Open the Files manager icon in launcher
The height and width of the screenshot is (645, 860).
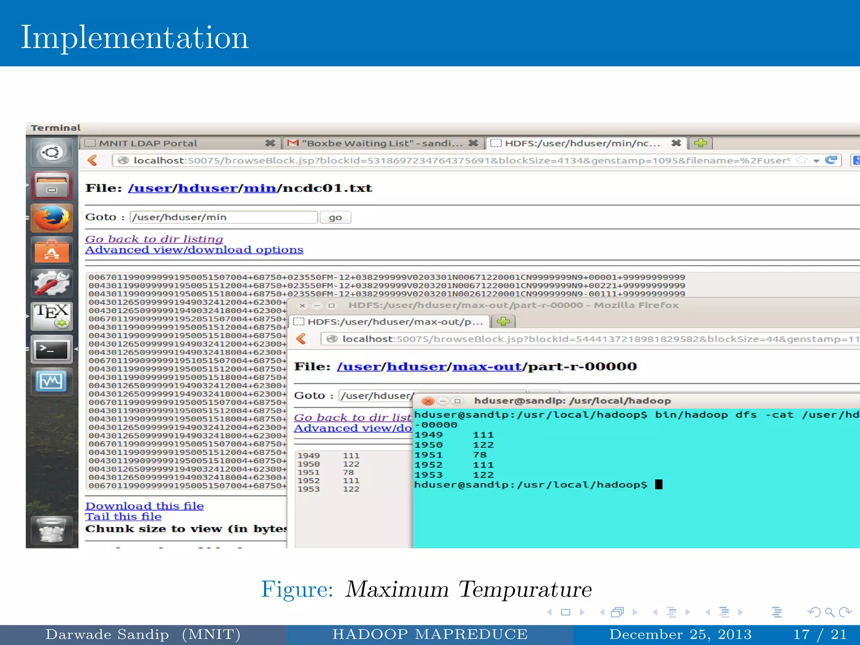(52, 185)
